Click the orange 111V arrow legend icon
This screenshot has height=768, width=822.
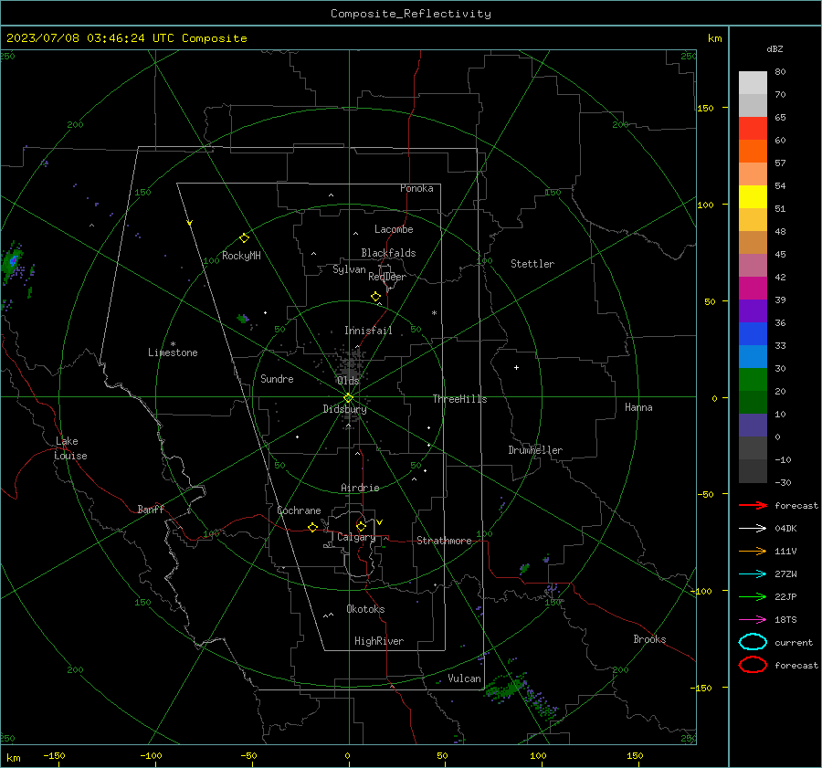pos(753,551)
